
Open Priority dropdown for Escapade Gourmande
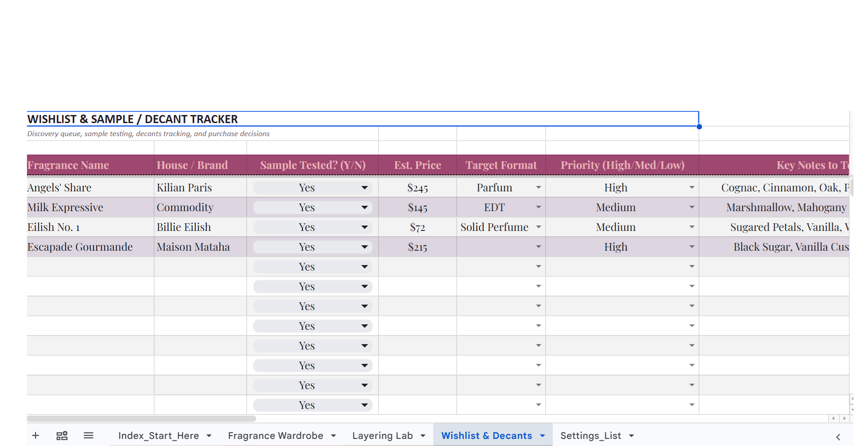point(692,247)
